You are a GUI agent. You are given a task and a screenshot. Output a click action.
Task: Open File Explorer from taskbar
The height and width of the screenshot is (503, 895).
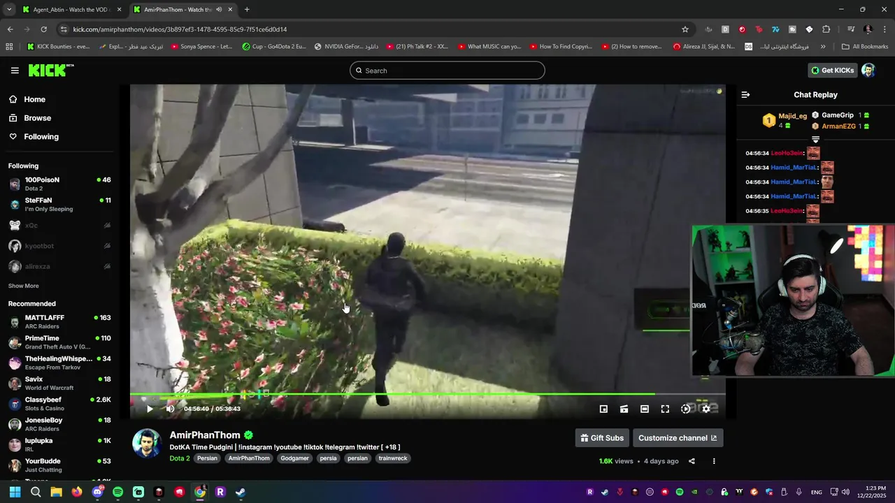click(x=56, y=492)
